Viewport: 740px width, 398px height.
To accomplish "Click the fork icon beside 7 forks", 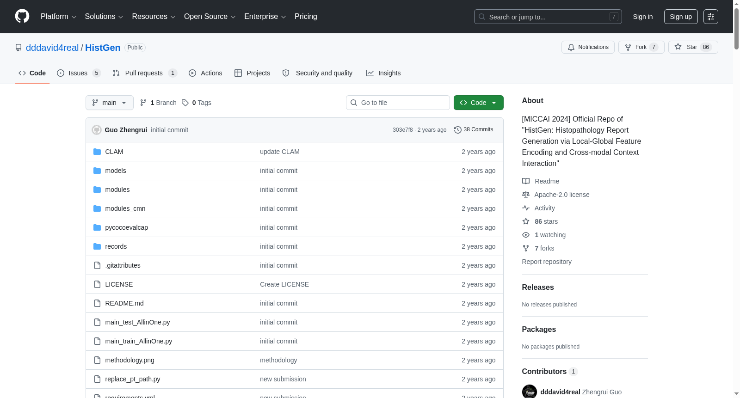I will 526,248.
